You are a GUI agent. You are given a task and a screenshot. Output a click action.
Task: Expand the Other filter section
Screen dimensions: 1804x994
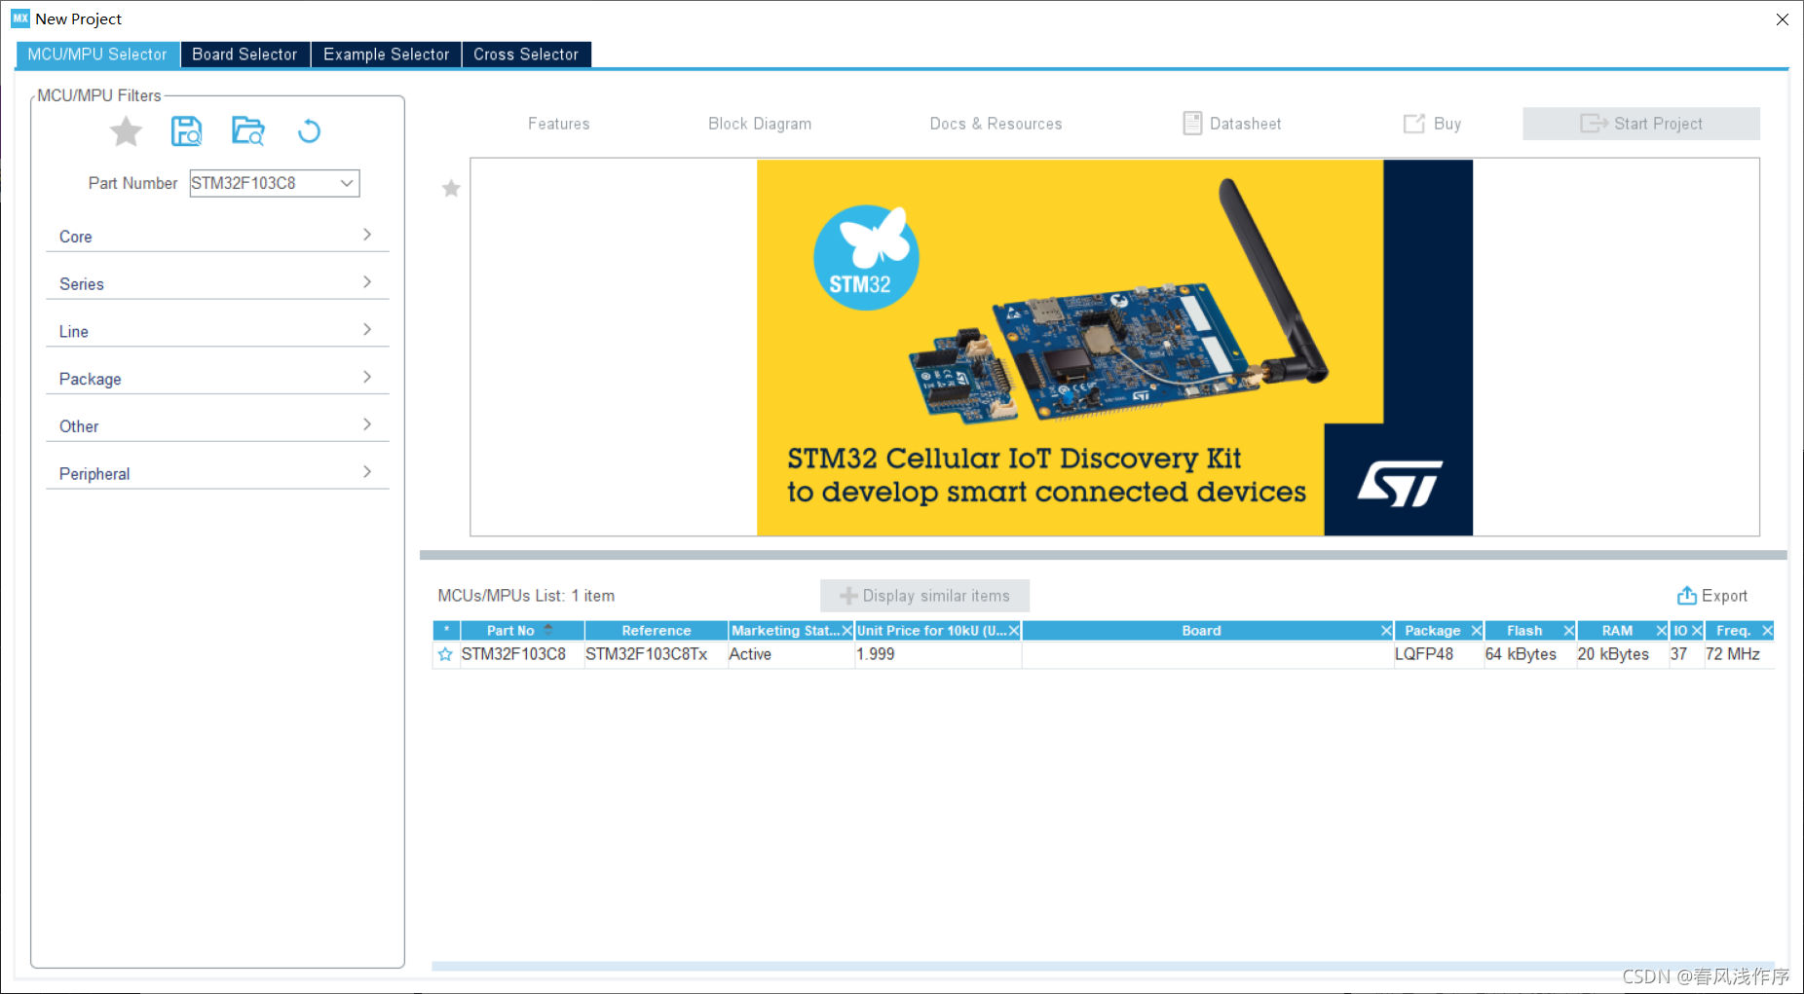click(x=217, y=425)
